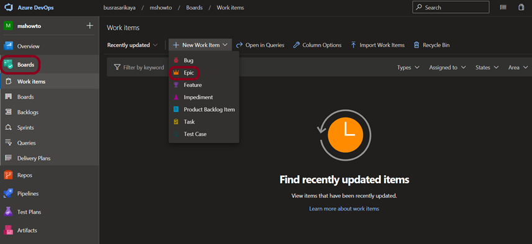532x244 pixels.
Task: Click the Bug icon in the menu
Action: pos(176,60)
